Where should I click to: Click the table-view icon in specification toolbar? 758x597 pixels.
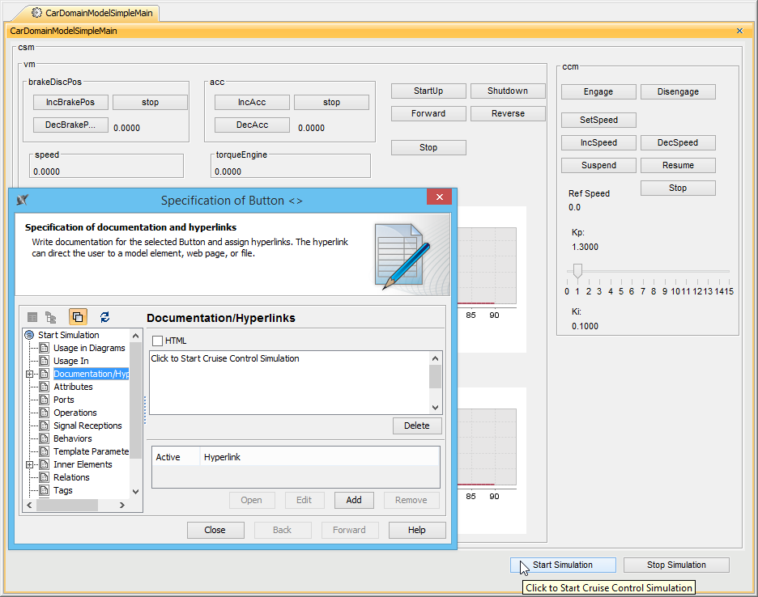[x=32, y=317]
